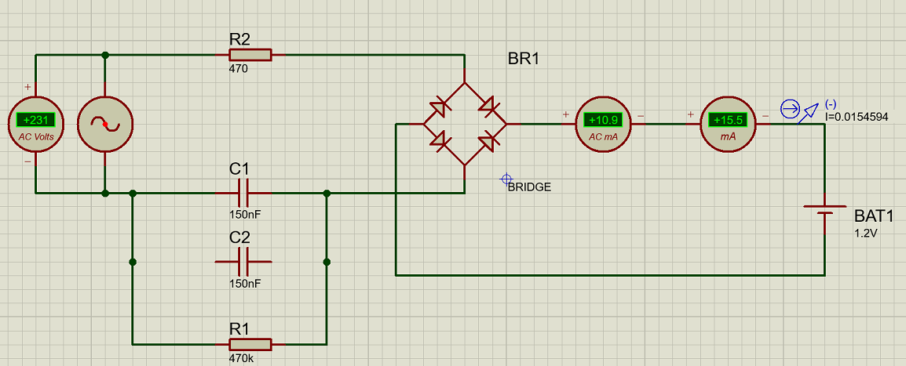The height and width of the screenshot is (366, 906).
Task: Click the +15.5 ammeter display
Action: point(728,120)
